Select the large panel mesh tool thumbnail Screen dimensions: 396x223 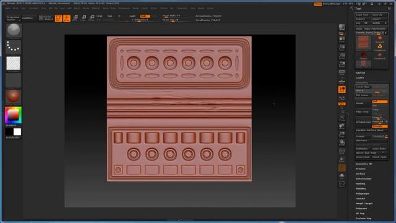click(x=363, y=42)
